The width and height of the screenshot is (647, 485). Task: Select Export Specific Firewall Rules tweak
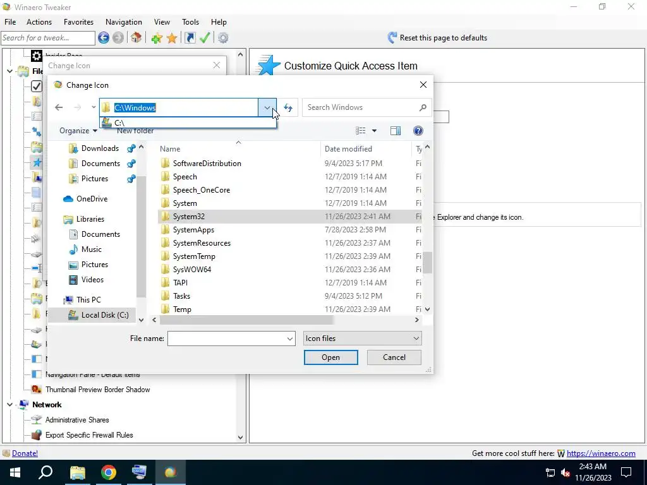pyautogui.click(x=89, y=435)
